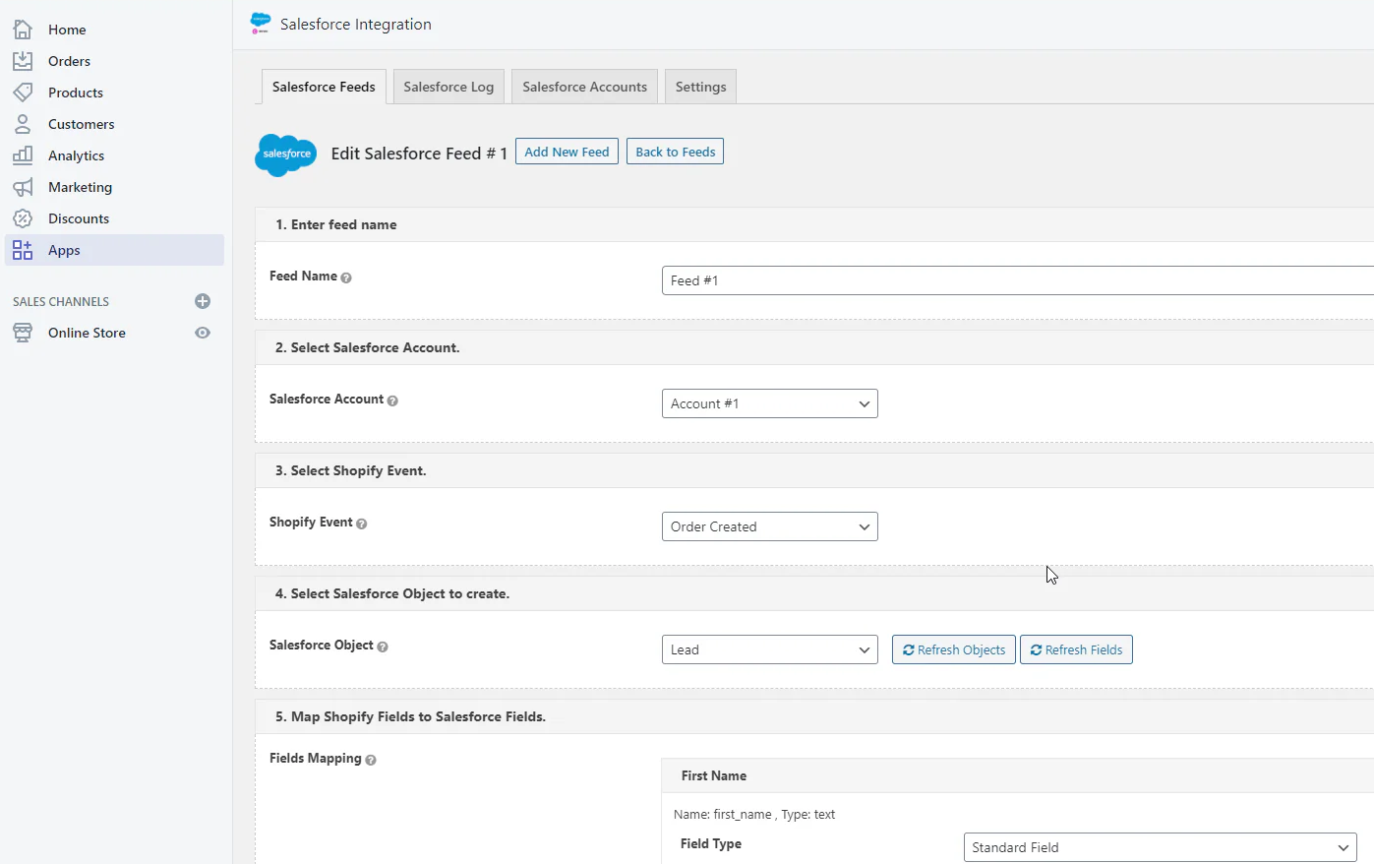1374x864 pixels.
Task: View Online Store using eye icon
Action: click(203, 333)
